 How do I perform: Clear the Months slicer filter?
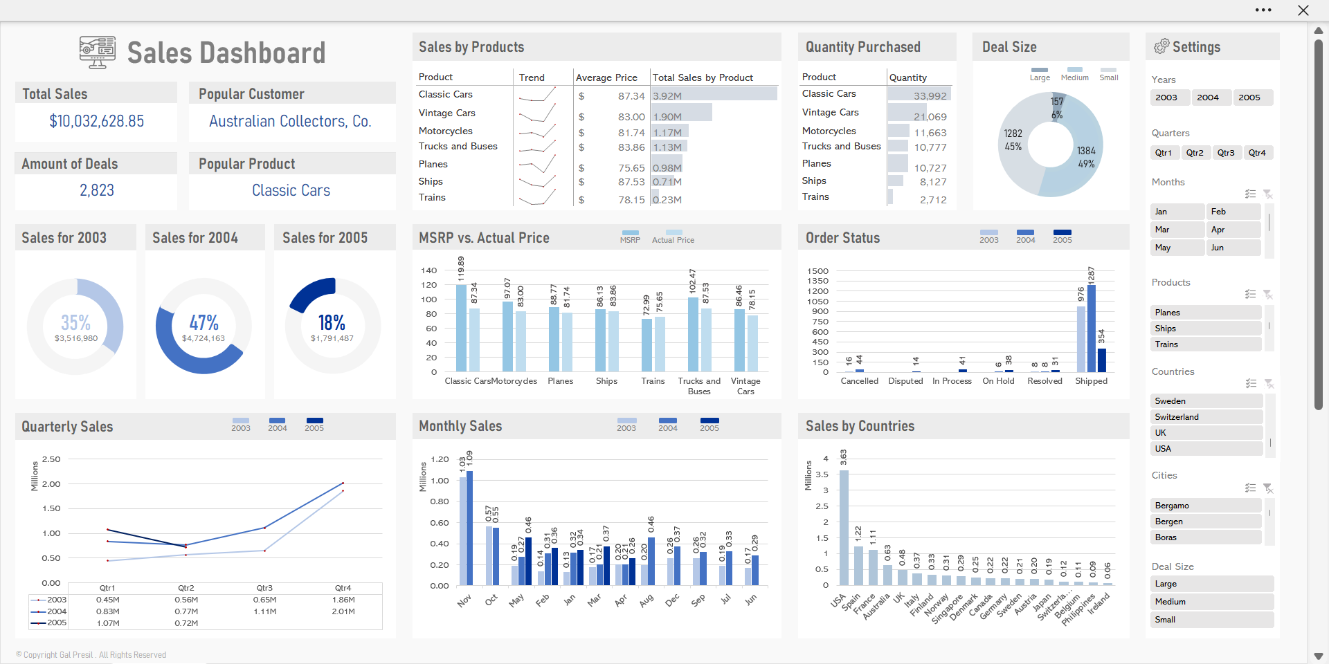pos(1268,194)
